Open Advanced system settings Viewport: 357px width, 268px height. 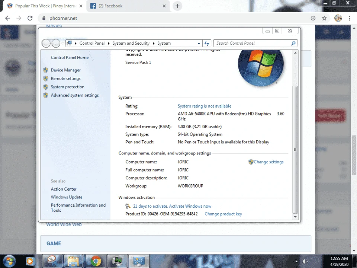[x=75, y=95]
